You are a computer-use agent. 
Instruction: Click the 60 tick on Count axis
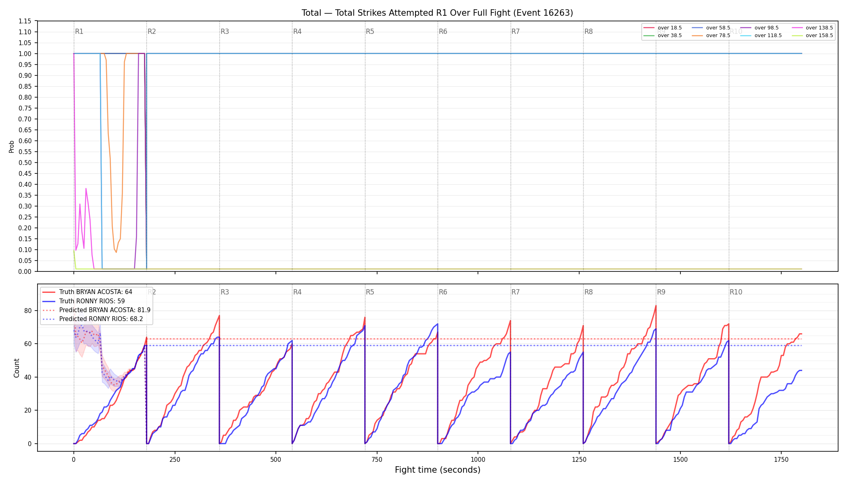(x=28, y=344)
